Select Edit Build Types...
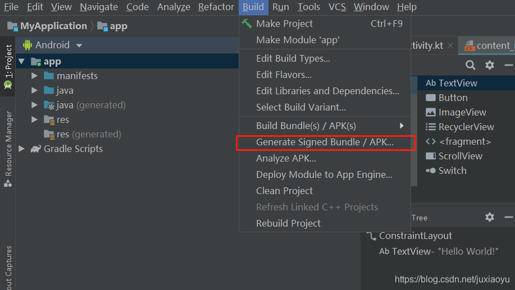 [325, 58]
